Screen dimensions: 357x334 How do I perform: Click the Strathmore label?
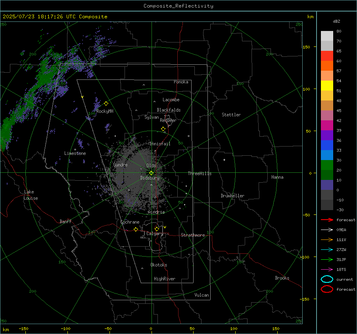193,235
